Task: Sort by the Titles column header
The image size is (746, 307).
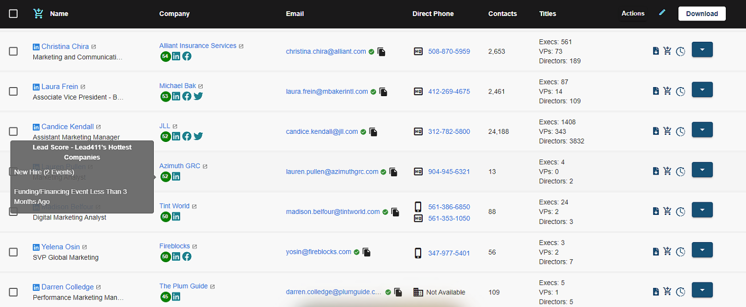Action: pyautogui.click(x=547, y=14)
